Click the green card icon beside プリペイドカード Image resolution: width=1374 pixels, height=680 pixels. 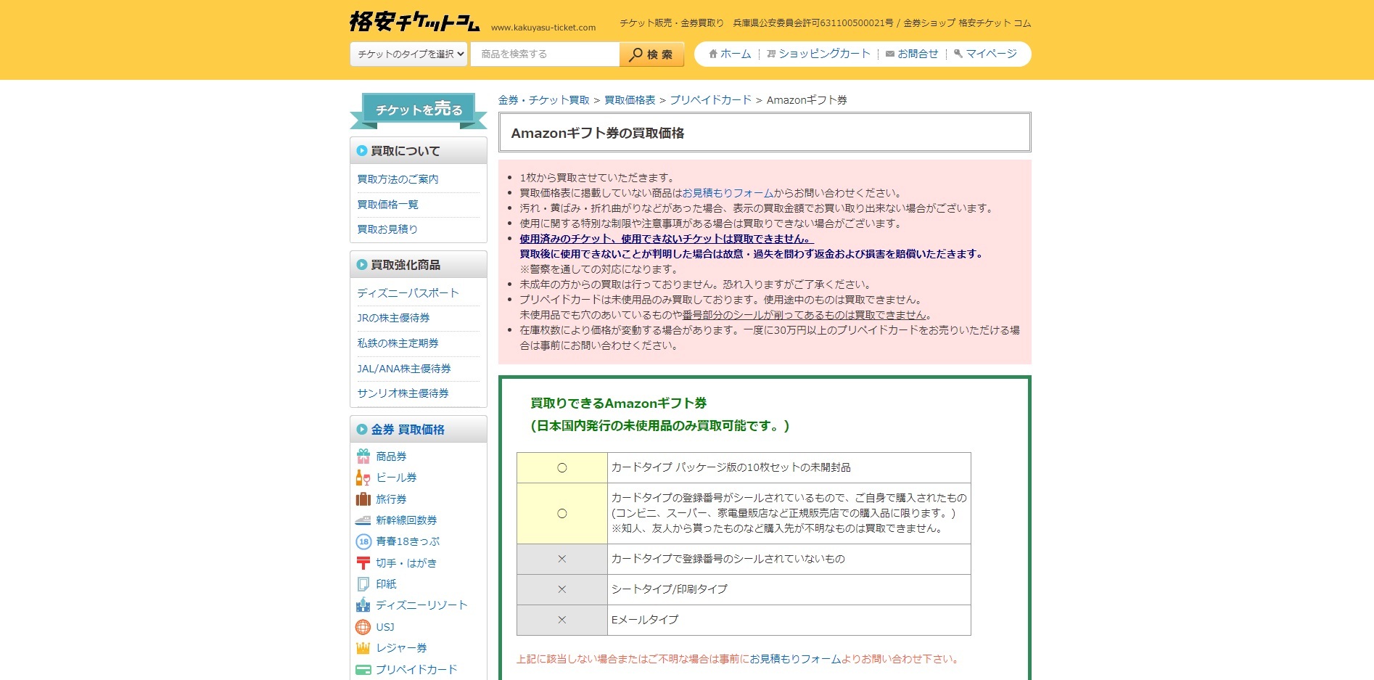coord(363,670)
